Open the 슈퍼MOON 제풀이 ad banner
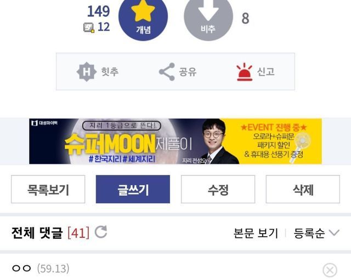 tap(175, 141)
